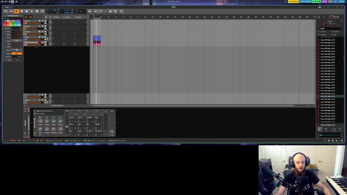
Task: Click the ADD button in toolbar
Action: [90, 11]
